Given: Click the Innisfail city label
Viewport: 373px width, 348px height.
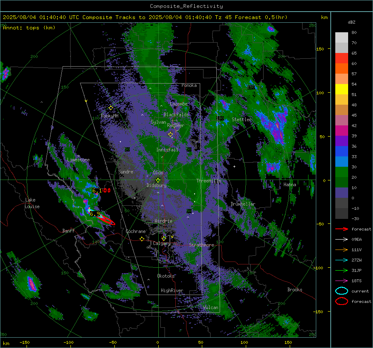Looking at the screenshot, I should (167, 150).
